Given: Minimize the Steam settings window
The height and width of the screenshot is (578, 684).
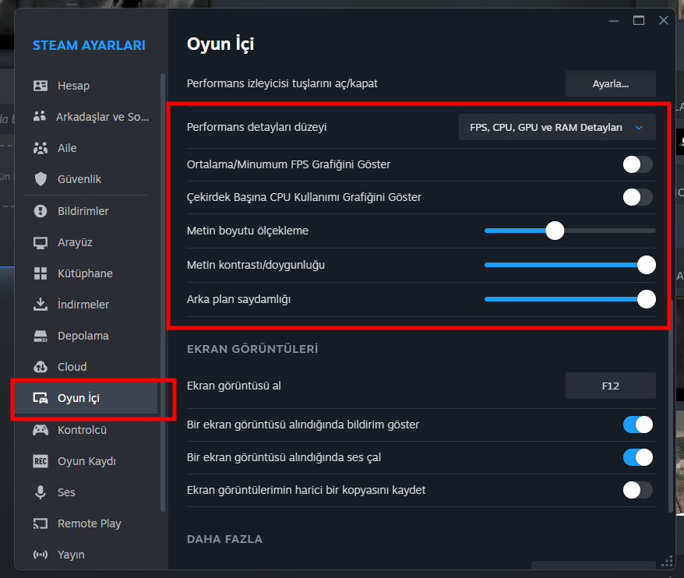Looking at the screenshot, I should tap(614, 20).
